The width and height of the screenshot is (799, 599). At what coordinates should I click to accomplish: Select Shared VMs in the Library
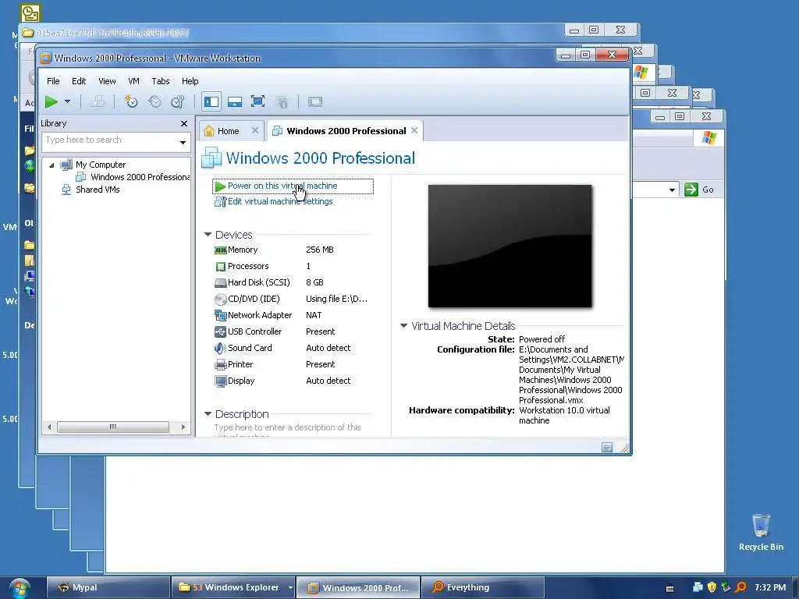coord(98,190)
